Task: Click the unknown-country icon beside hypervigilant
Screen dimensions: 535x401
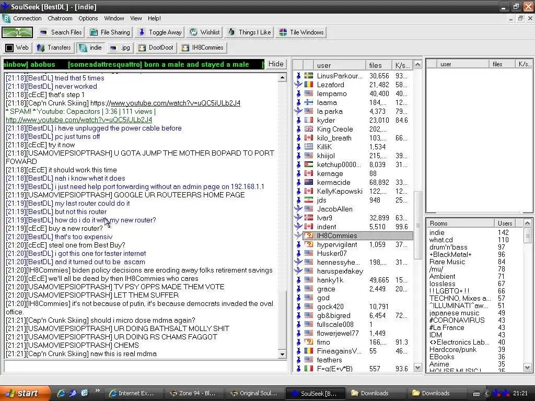Action: pyautogui.click(x=308, y=244)
